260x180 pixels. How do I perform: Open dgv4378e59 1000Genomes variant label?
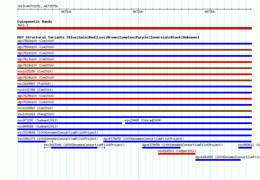(x=143, y=139)
